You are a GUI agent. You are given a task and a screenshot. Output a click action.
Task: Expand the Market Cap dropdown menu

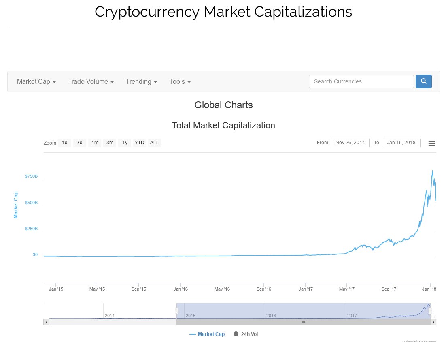[36, 82]
